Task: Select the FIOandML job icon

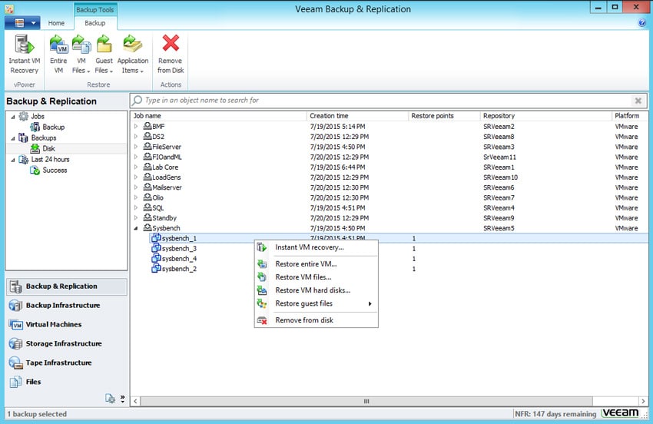Action: click(x=148, y=156)
